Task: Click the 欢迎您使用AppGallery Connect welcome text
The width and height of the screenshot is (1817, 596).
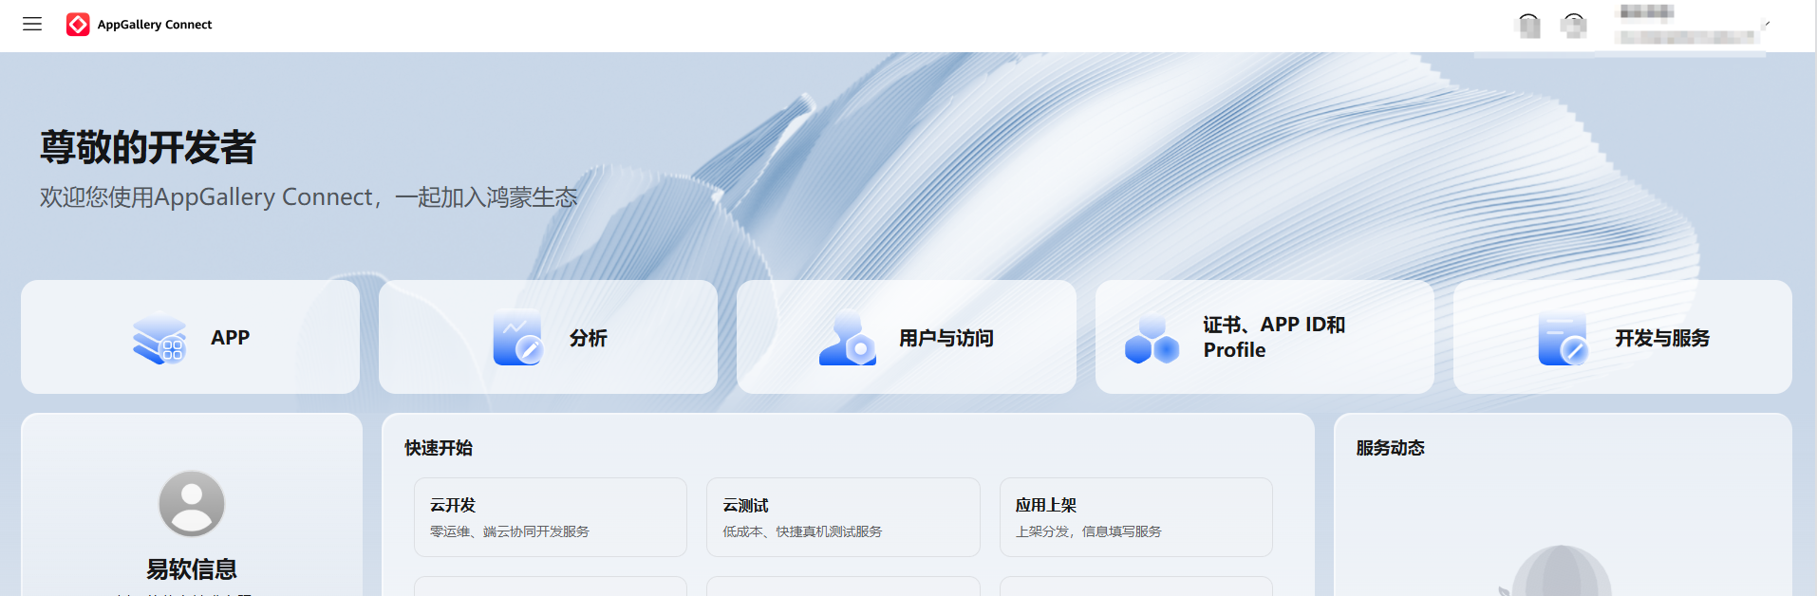Action: click(x=309, y=197)
